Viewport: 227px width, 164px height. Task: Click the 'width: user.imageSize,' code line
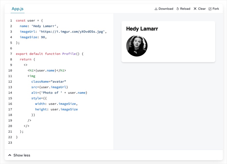[56, 104]
